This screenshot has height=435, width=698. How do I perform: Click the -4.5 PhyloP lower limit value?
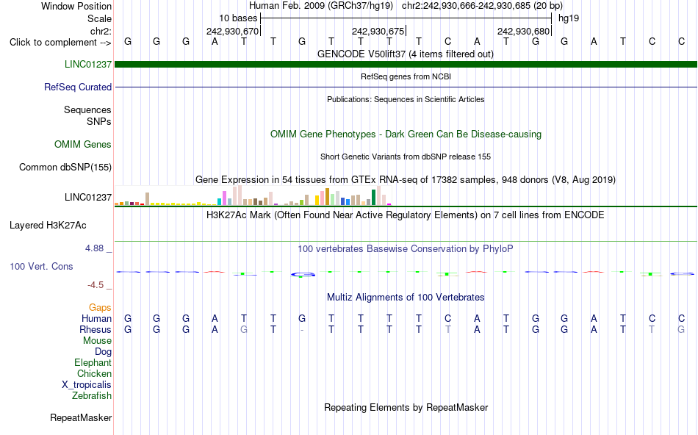pyautogui.click(x=96, y=285)
